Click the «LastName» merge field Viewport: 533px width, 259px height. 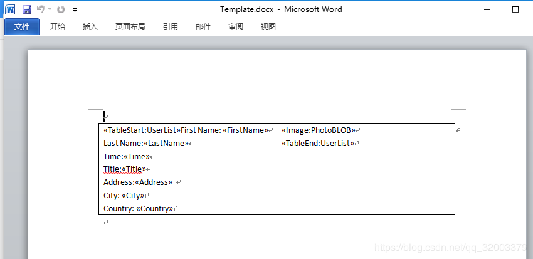pyautogui.click(x=166, y=144)
